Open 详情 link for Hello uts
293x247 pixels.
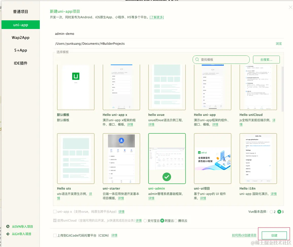[x=90, y=194]
